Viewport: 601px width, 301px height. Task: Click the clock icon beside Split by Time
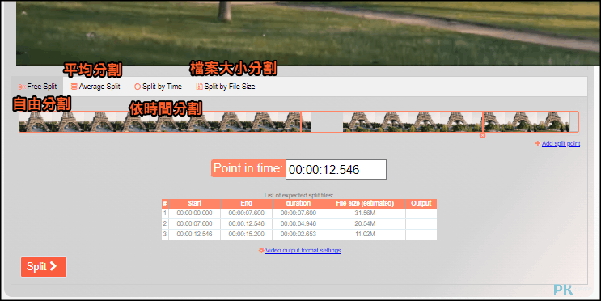pos(138,87)
